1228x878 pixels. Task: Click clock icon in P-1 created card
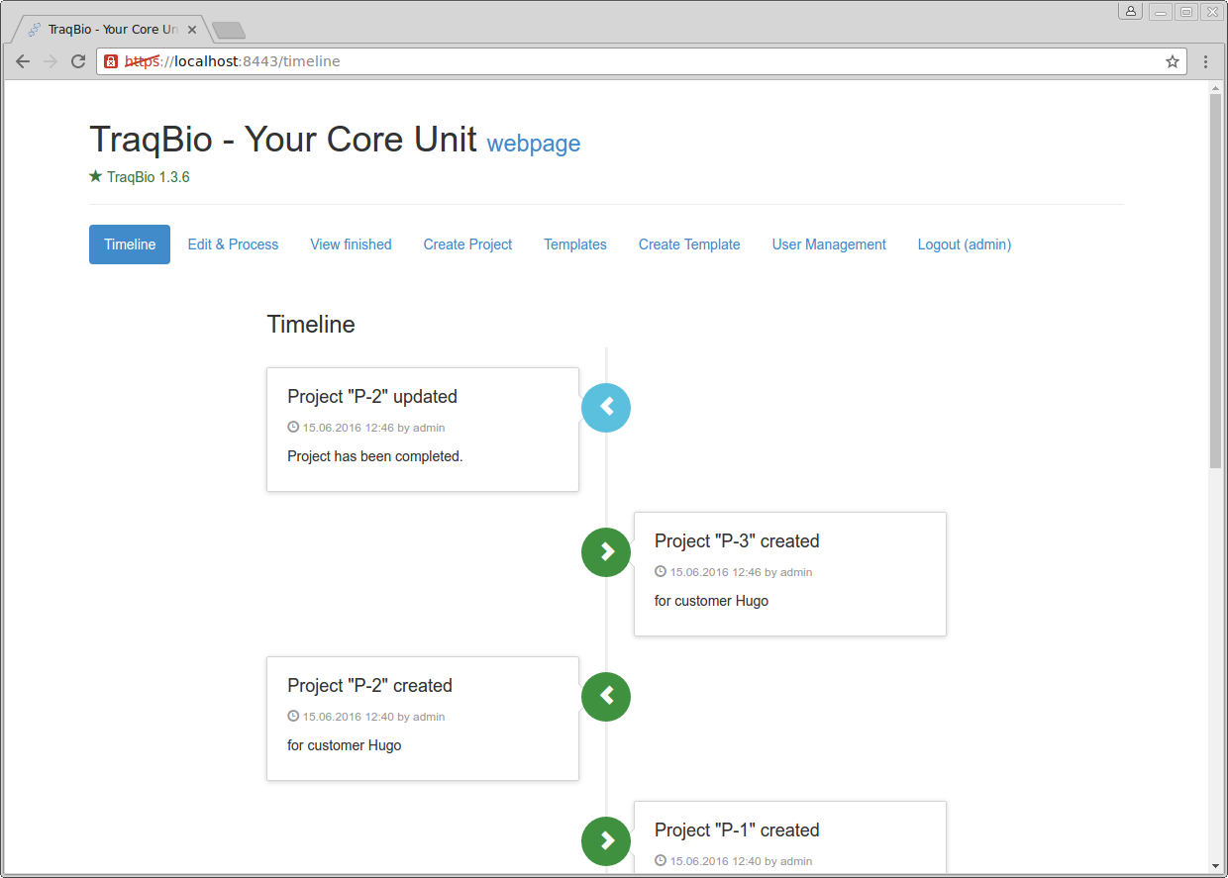point(661,861)
